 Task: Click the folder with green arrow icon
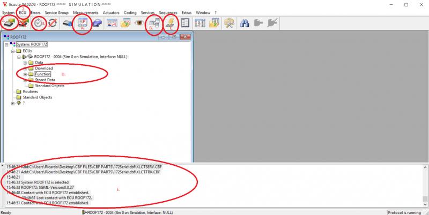(126, 23)
